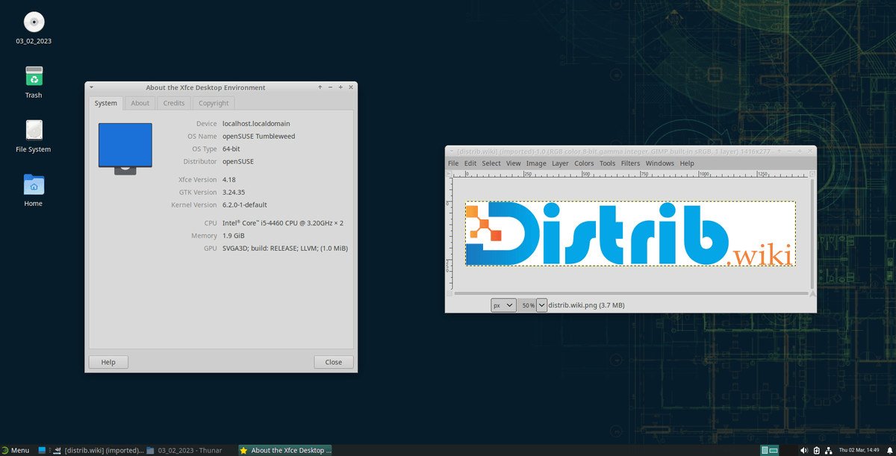The height and width of the screenshot is (456, 896).
Task: Switch to the distrib.wiki GIMP taskbar button
Action: point(97,450)
